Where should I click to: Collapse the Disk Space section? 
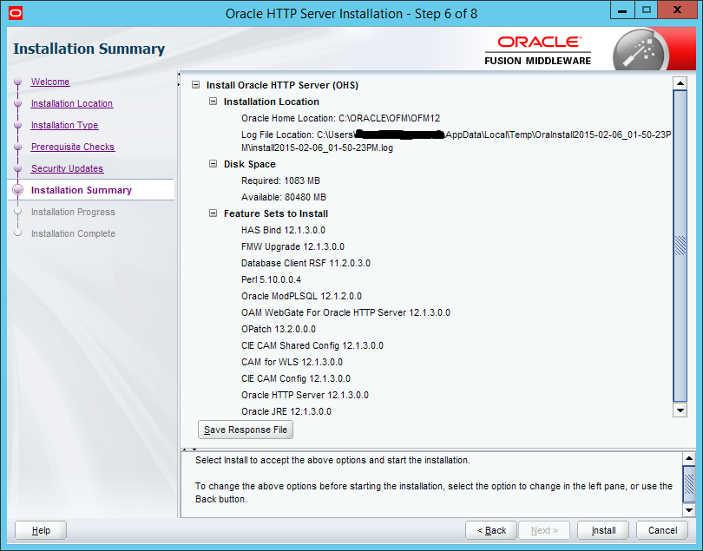click(x=214, y=164)
